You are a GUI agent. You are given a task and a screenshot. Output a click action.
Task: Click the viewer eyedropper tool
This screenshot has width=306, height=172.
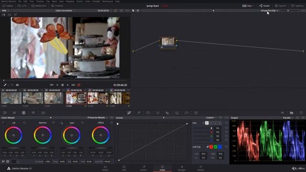(5, 85)
